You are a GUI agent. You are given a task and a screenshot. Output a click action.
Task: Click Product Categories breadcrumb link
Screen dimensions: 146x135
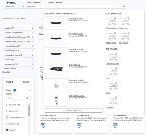pyautogui.click(x=7, y=18)
